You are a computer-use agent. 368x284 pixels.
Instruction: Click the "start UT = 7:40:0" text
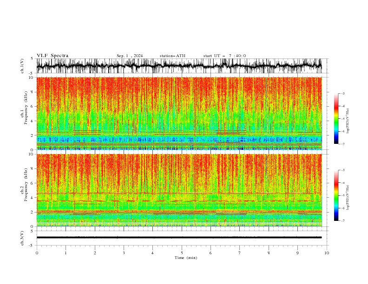coord(224,56)
